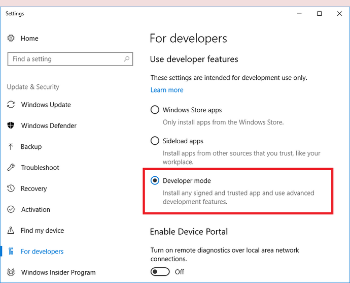
Task: Go to the Recovery section
Action: click(x=33, y=188)
